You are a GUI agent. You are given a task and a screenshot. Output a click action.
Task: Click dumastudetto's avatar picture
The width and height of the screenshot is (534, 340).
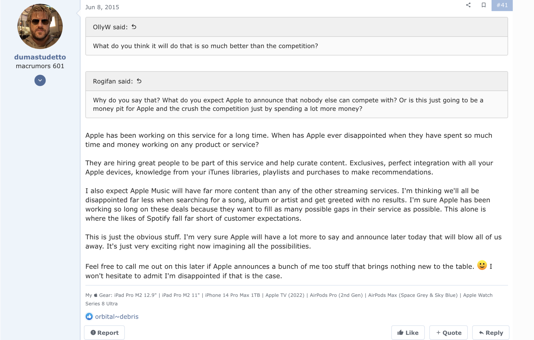[x=40, y=26]
